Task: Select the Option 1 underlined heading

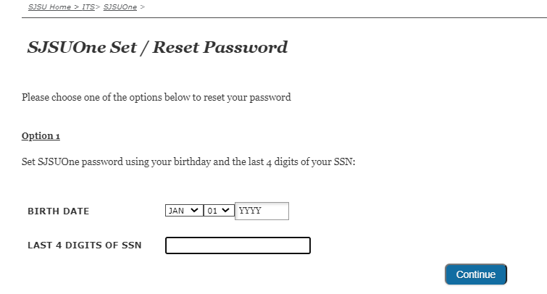Action: [x=41, y=136]
